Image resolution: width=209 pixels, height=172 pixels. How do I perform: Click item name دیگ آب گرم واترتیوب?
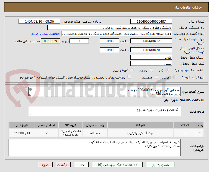pos(140,133)
